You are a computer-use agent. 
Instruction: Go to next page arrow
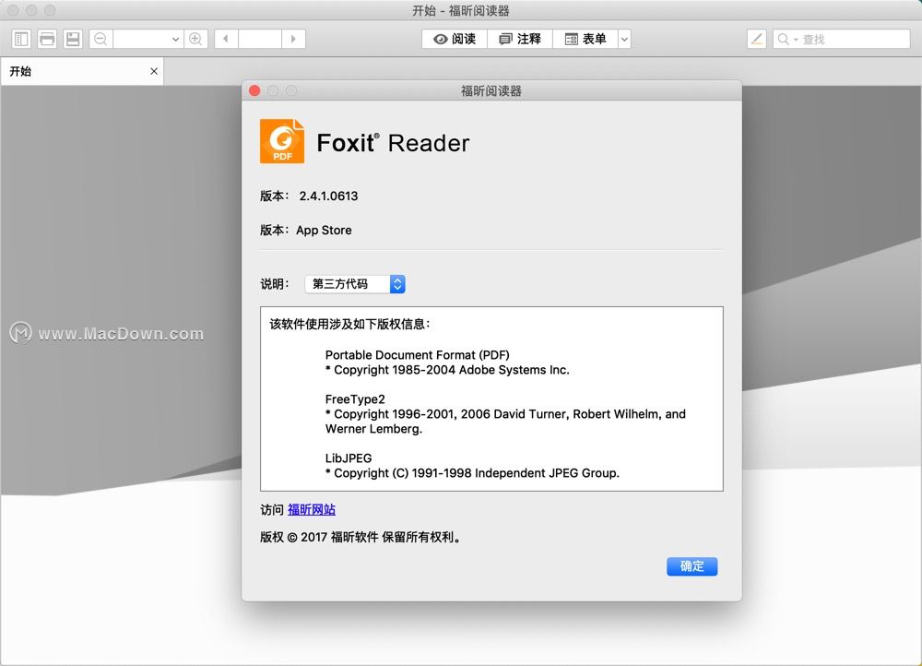(x=293, y=40)
